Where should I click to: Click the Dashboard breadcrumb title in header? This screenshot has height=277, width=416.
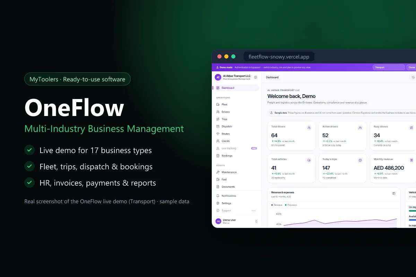(x=272, y=77)
